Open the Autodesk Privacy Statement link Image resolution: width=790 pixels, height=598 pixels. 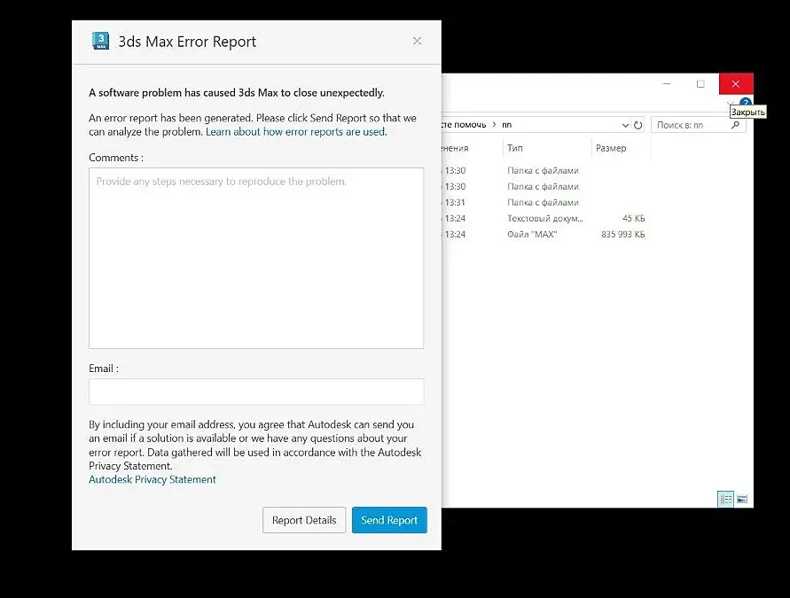tap(153, 479)
